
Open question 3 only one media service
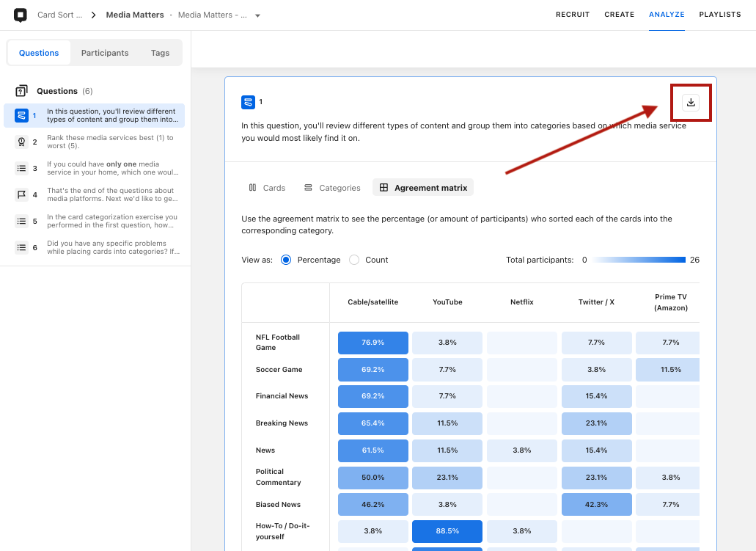coord(94,169)
